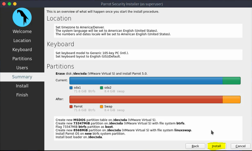Click '8.4 GiB swap' under sda2

point(115,91)
